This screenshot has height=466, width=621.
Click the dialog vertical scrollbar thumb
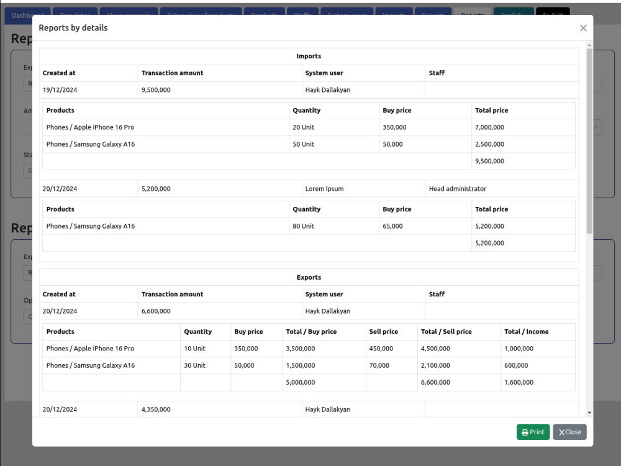point(589,140)
